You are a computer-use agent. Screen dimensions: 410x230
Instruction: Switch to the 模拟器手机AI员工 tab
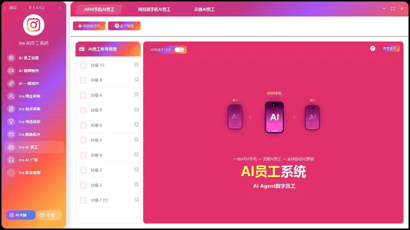pyautogui.click(x=153, y=9)
